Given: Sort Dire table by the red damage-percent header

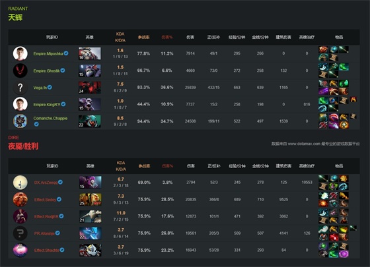Looking at the screenshot, I should [168, 166].
